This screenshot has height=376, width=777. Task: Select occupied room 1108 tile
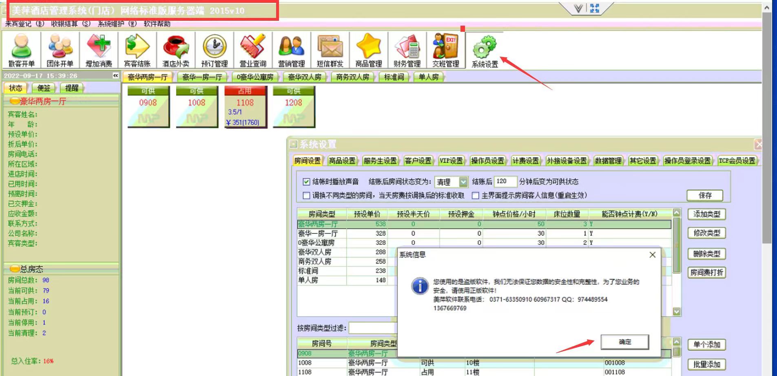[245, 108]
